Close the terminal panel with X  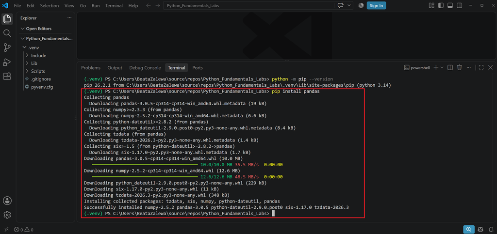coord(490,67)
